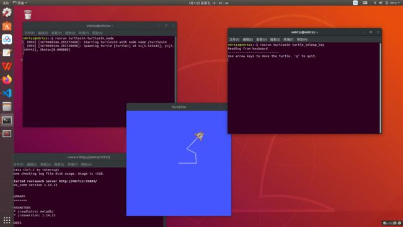
Task: Click 'Press Ctrl-C to interrupt' line in roscore
Action: 37,170
